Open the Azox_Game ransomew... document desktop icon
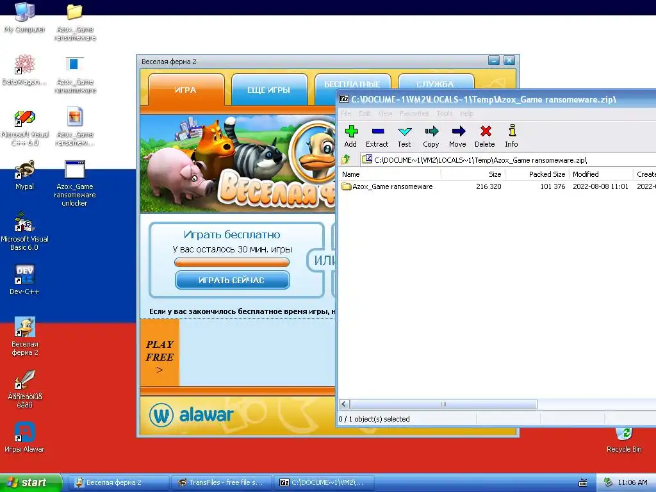656x492 pixels. point(75,127)
